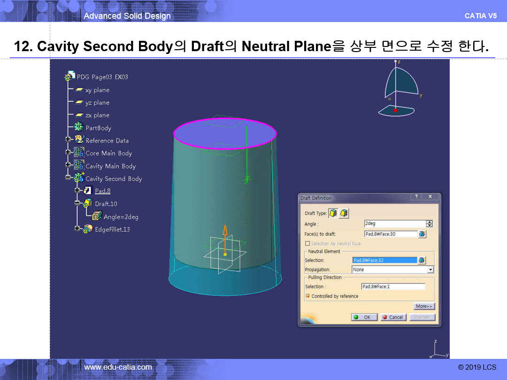Image resolution: width=507 pixels, height=380 pixels.
Task: Click the faces to draft selector icon
Action: point(422,234)
